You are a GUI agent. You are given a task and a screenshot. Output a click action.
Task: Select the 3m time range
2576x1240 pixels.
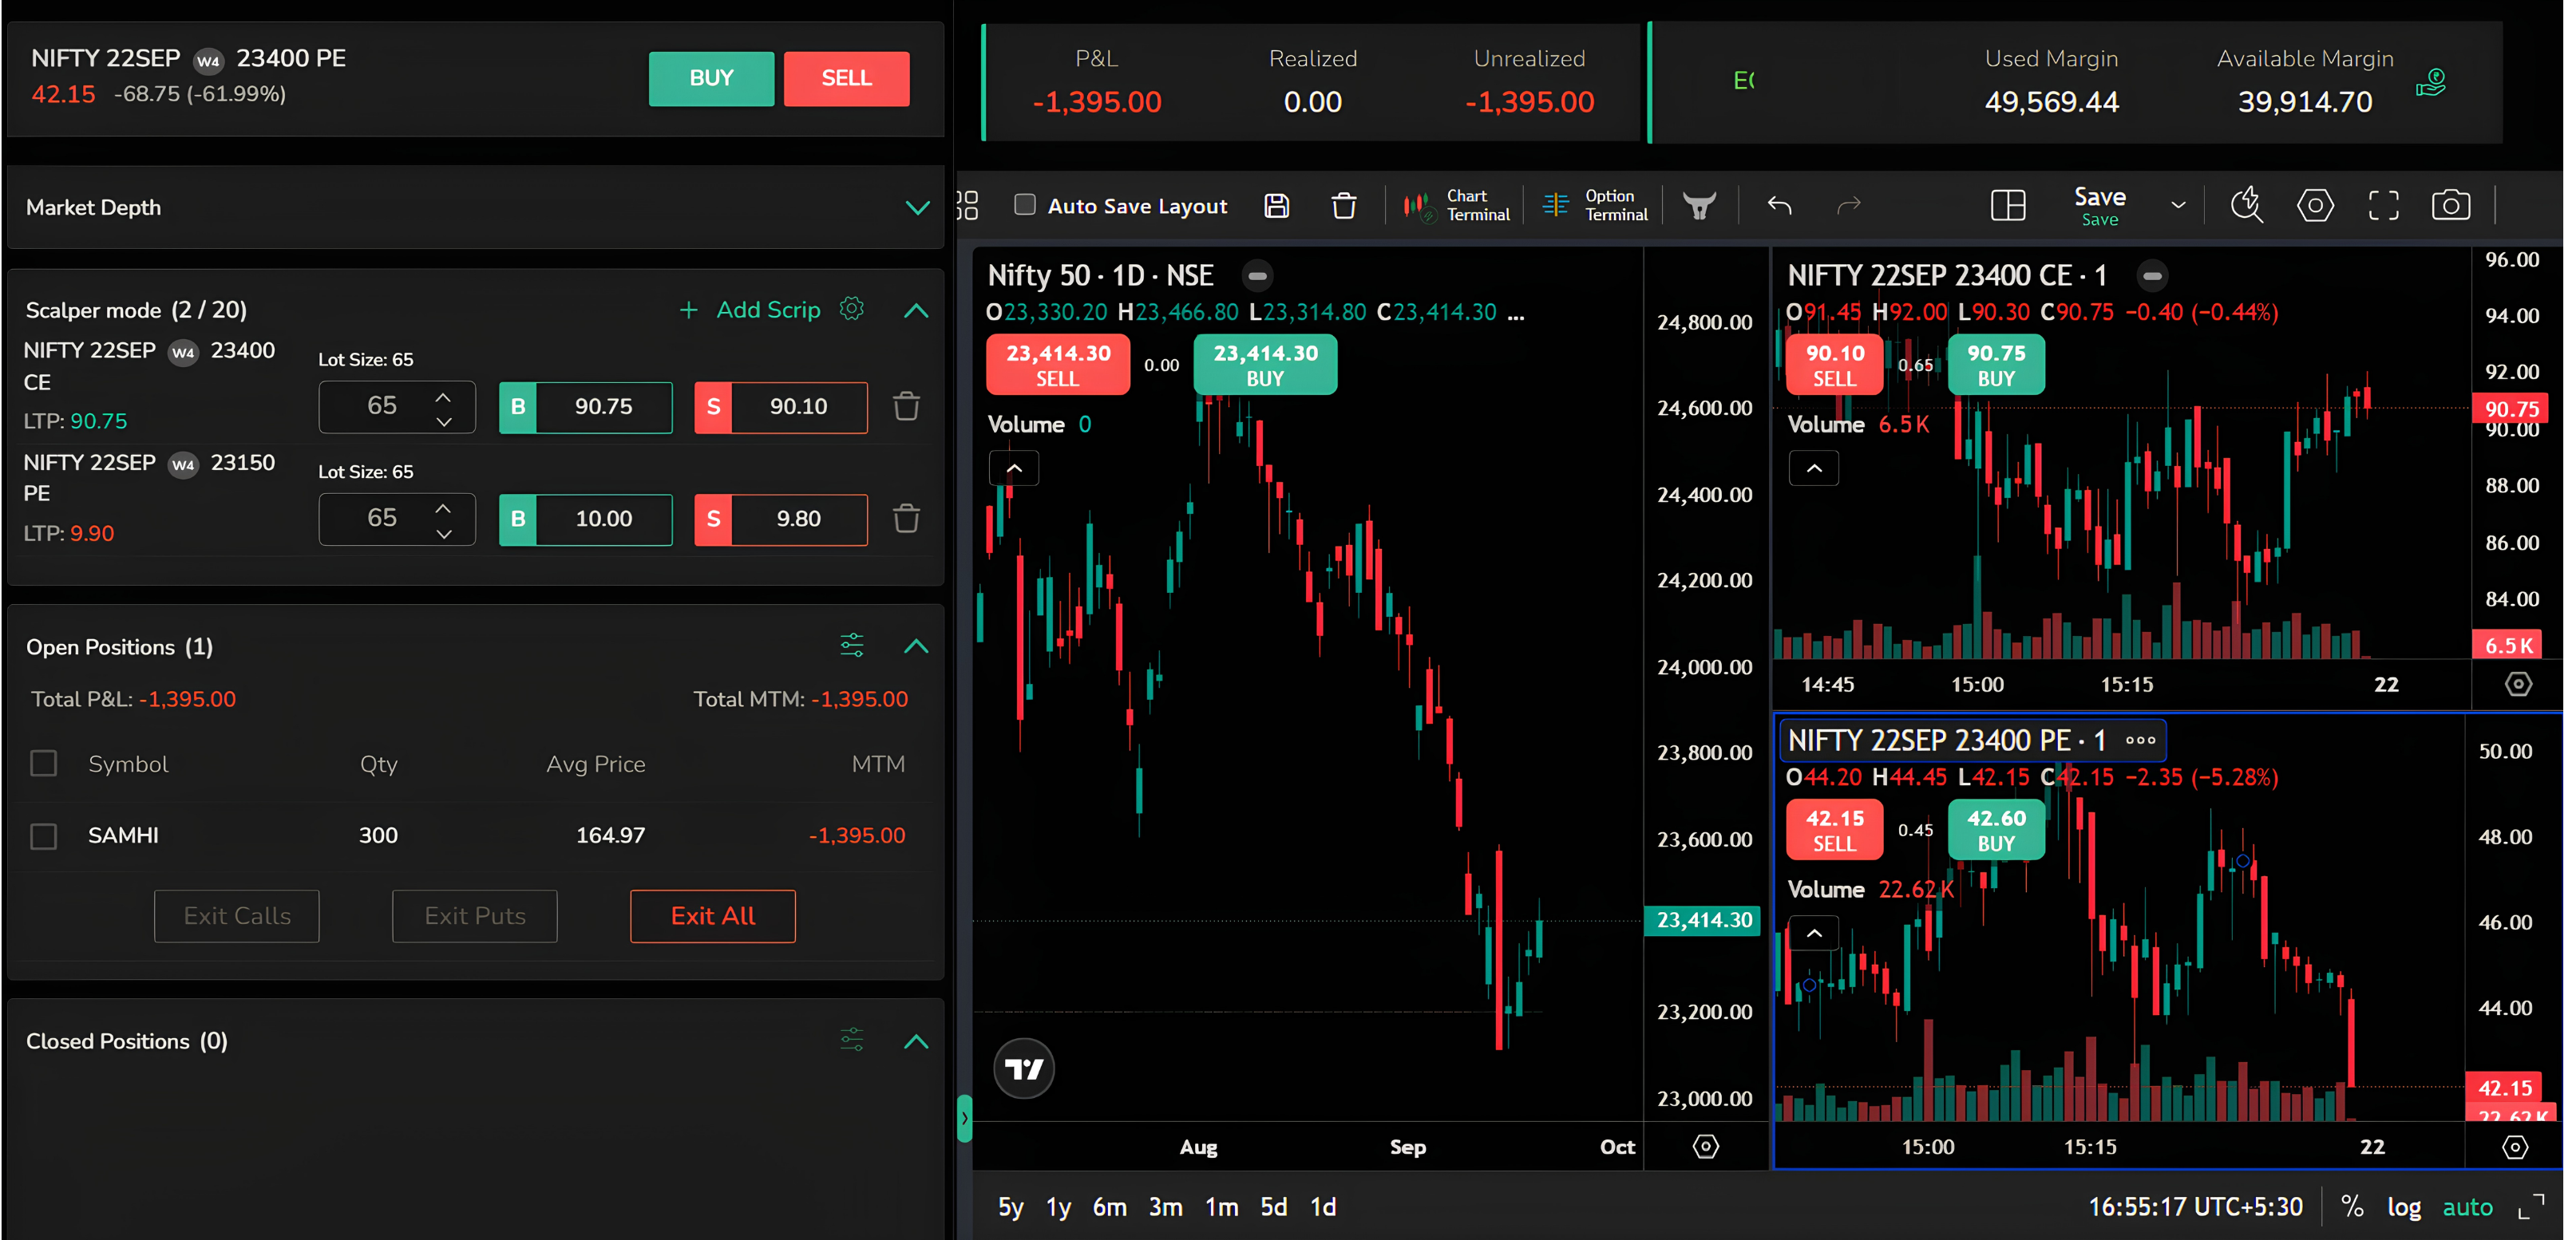click(1165, 1207)
